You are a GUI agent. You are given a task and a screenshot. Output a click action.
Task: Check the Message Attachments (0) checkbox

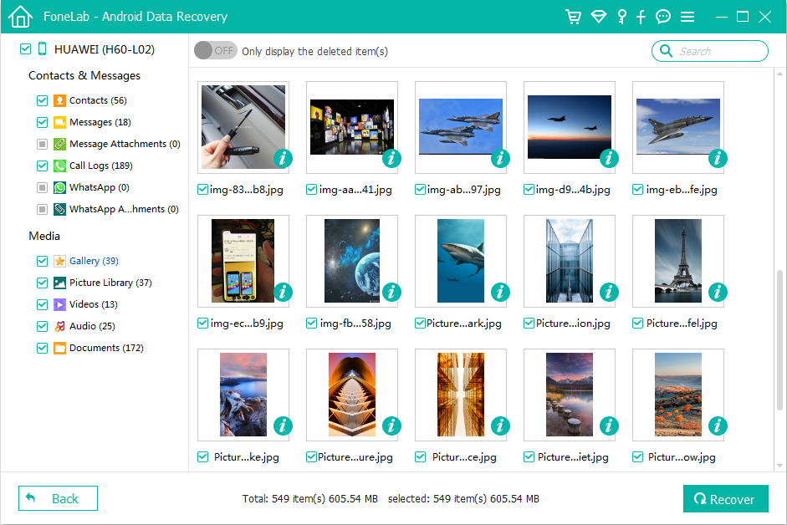(42, 144)
